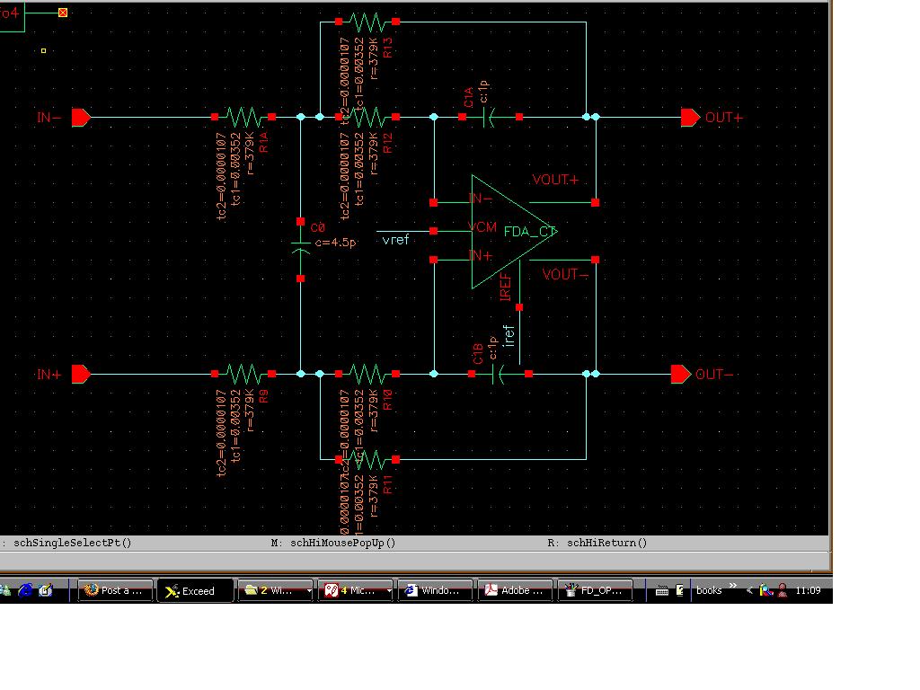The width and height of the screenshot is (920, 690).
Task: Select capacitor C1A near OUT+
Action: tap(491, 118)
